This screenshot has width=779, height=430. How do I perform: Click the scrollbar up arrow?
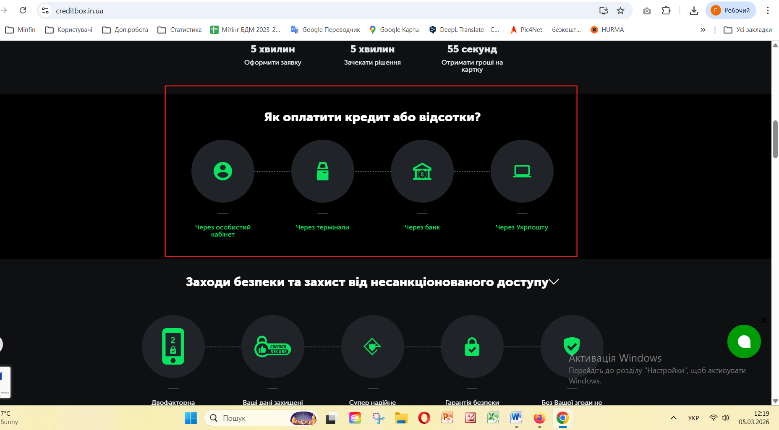point(775,45)
